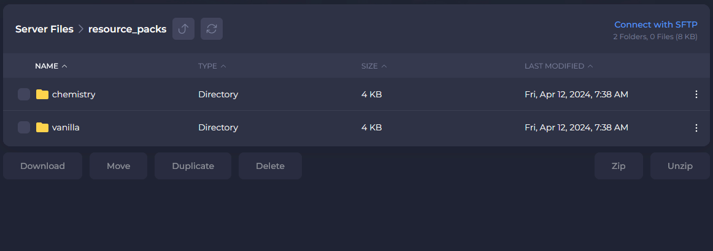Click the chemistry folder icon
This screenshot has width=713, height=251.
click(x=42, y=94)
